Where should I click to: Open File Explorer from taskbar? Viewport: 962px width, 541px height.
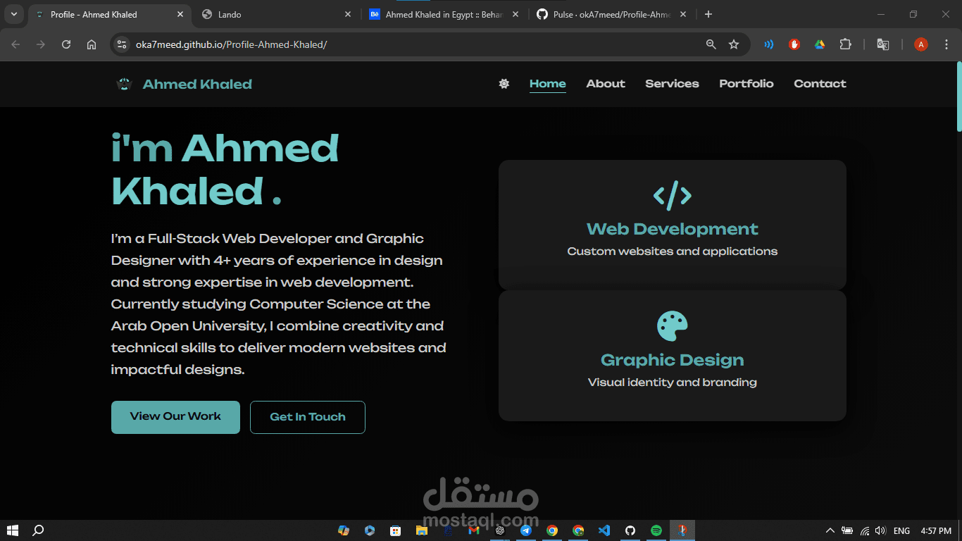(x=422, y=530)
